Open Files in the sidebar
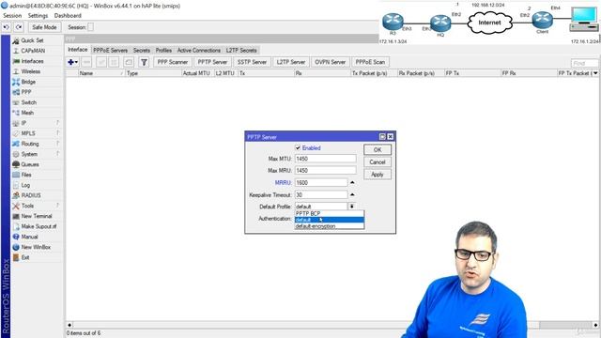Viewport: 601px width, 338px height. click(x=26, y=175)
